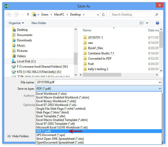Click the File name text field
Viewport: 168px width, 147px height.
coord(97,82)
